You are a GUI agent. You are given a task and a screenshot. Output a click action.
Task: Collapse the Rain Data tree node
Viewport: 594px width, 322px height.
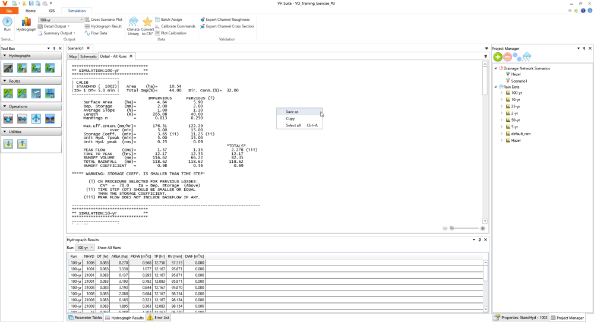coord(495,87)
